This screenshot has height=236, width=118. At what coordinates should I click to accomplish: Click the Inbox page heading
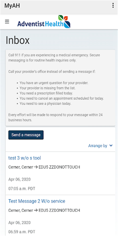coord(18,40)
